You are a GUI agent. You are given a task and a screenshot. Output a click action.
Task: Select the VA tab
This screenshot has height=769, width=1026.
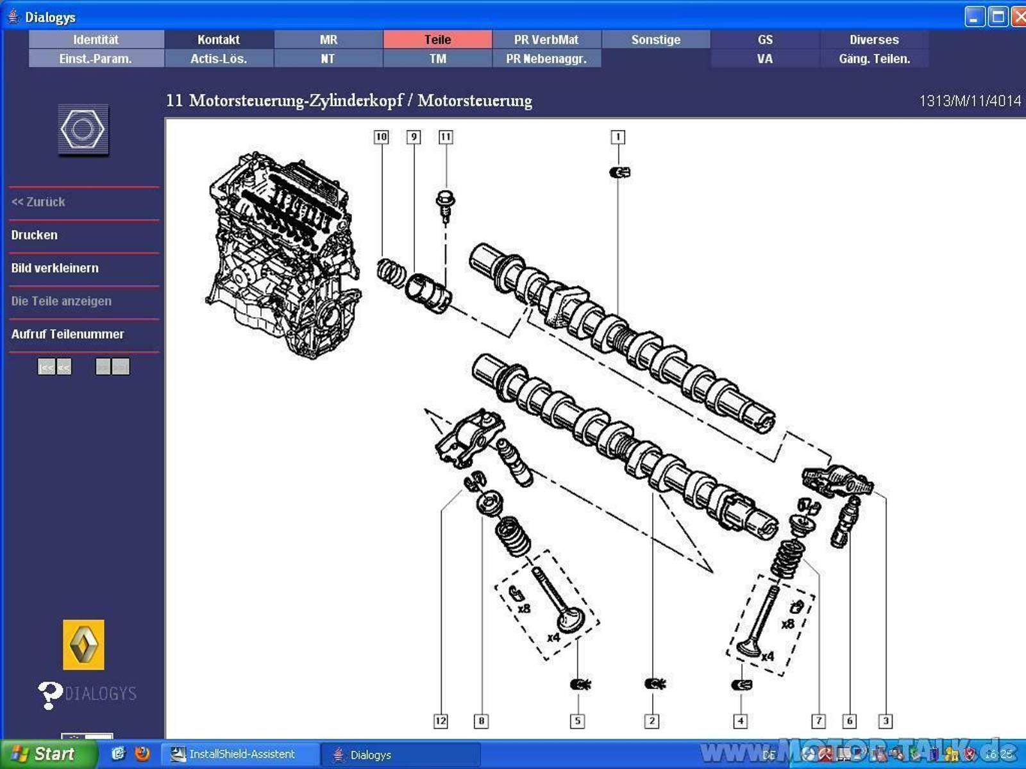[765, 58]
